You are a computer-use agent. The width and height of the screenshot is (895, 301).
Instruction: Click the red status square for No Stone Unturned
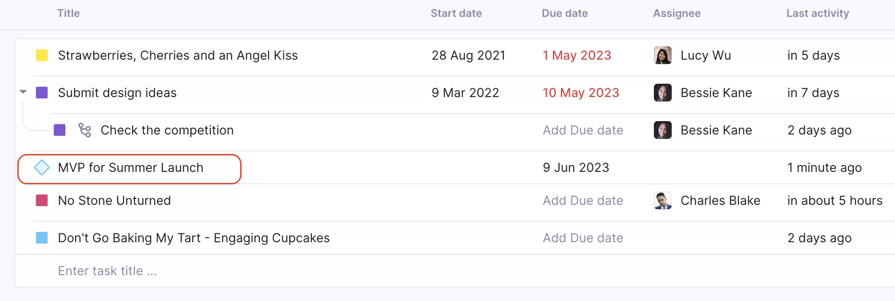click(x=42, y=200)
